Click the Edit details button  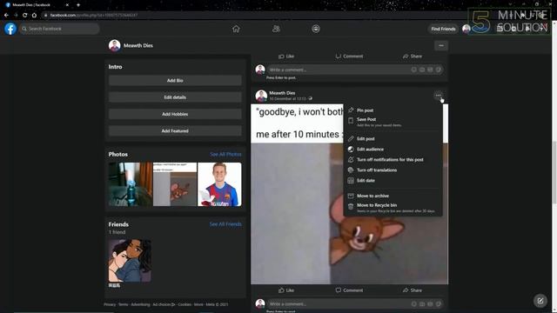(175, 97)
